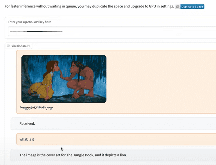216x165 pixels.
Task: Click "Enter your OpenAI API key here" label
Action: (x=30, y=22)
